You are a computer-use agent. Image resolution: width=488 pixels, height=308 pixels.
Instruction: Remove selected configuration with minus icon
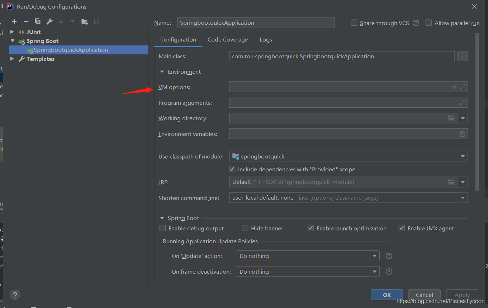click(26, 21)
